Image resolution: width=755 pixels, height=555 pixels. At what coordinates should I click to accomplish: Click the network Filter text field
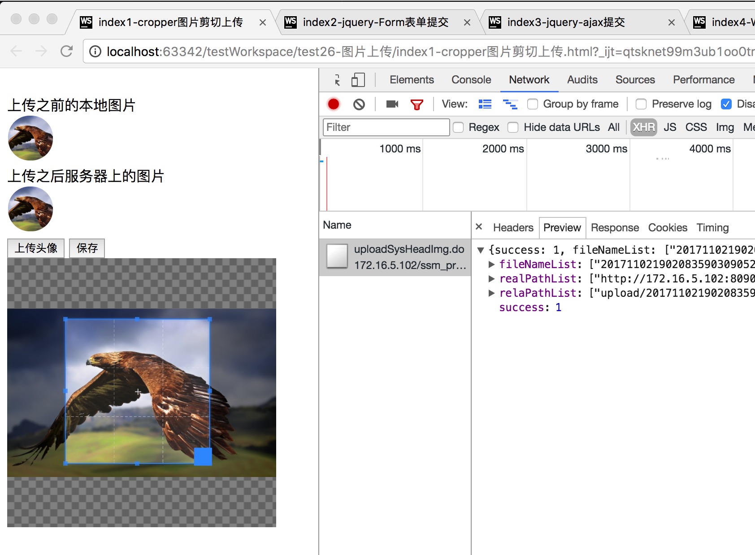386,127
